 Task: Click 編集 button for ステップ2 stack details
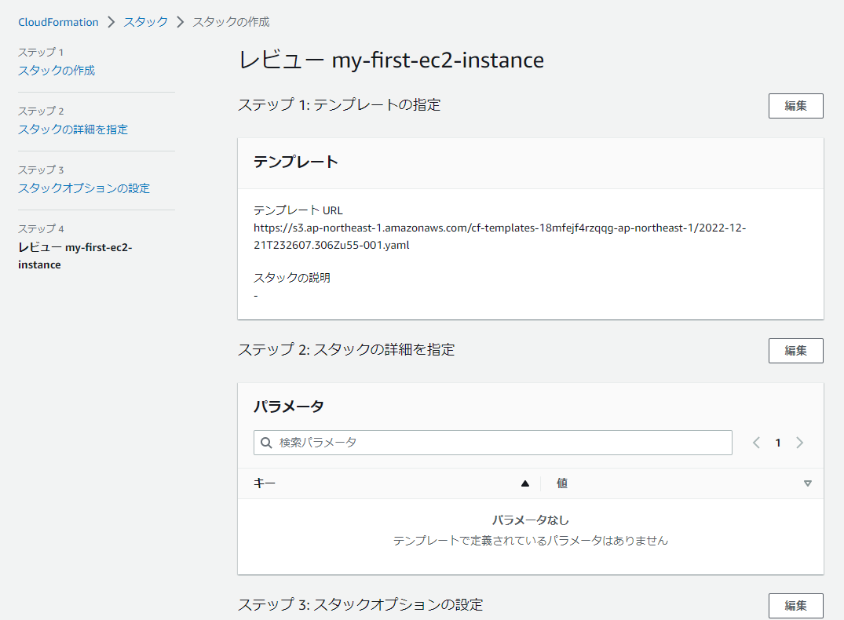tap(795, 350)
